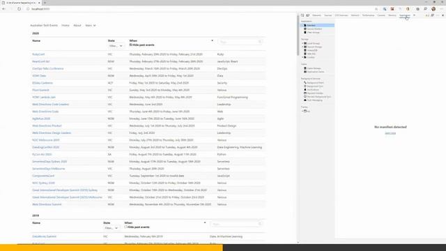Click the When sort arrow in 2020 table
Screen dimensions: 446x251
click(212, 40)
